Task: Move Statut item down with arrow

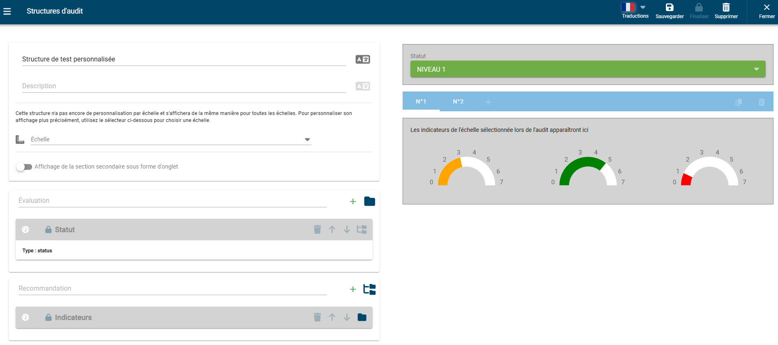Action: (347, 230)
